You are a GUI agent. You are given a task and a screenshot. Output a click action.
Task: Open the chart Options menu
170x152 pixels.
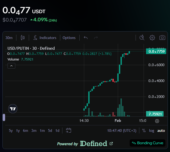69,38
